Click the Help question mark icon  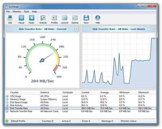click(x=97, y=18)
